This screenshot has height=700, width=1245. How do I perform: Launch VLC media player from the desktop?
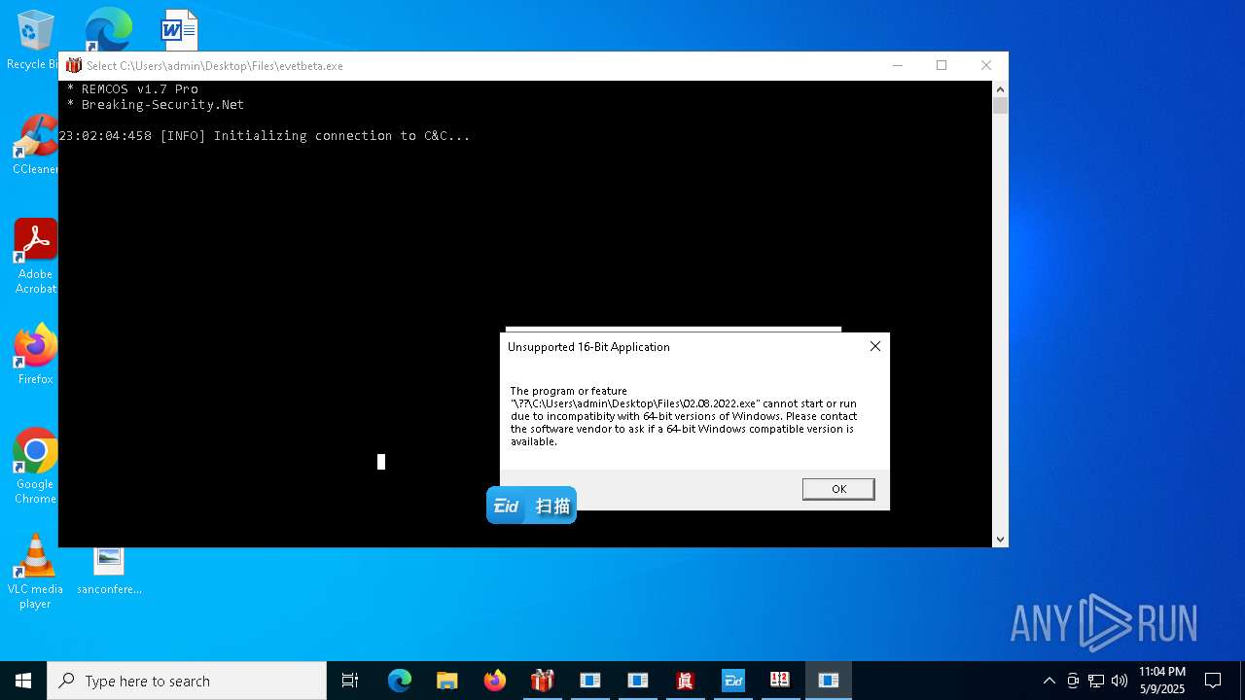point(35,572)
